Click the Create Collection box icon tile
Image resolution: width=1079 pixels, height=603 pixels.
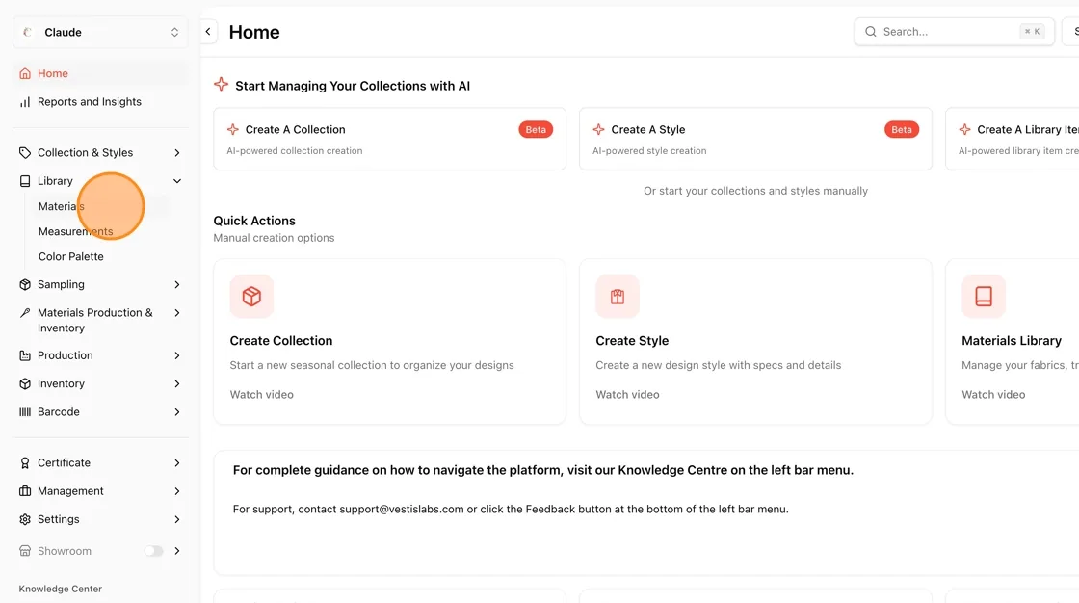coord(251,297)
